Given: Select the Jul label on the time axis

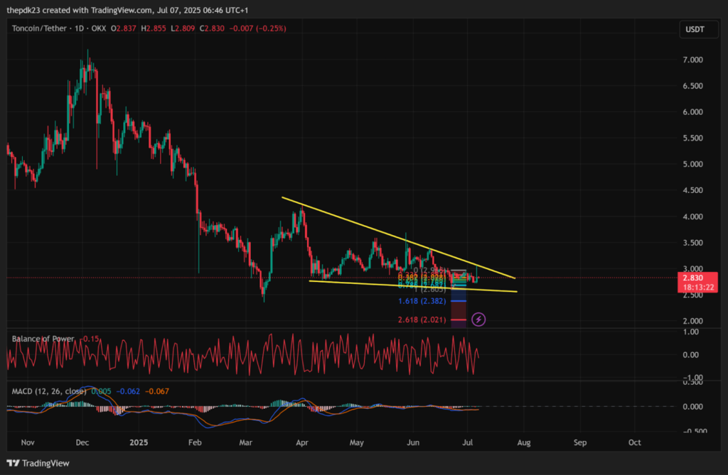Looking at the screenshot, I should pyautogui.click(x=468, y=442).
